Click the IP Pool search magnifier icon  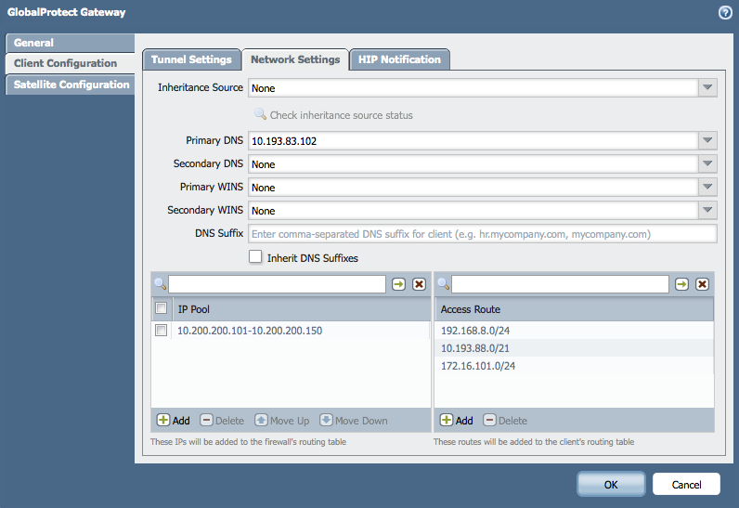pyautogui.click(x=161, y=284)
